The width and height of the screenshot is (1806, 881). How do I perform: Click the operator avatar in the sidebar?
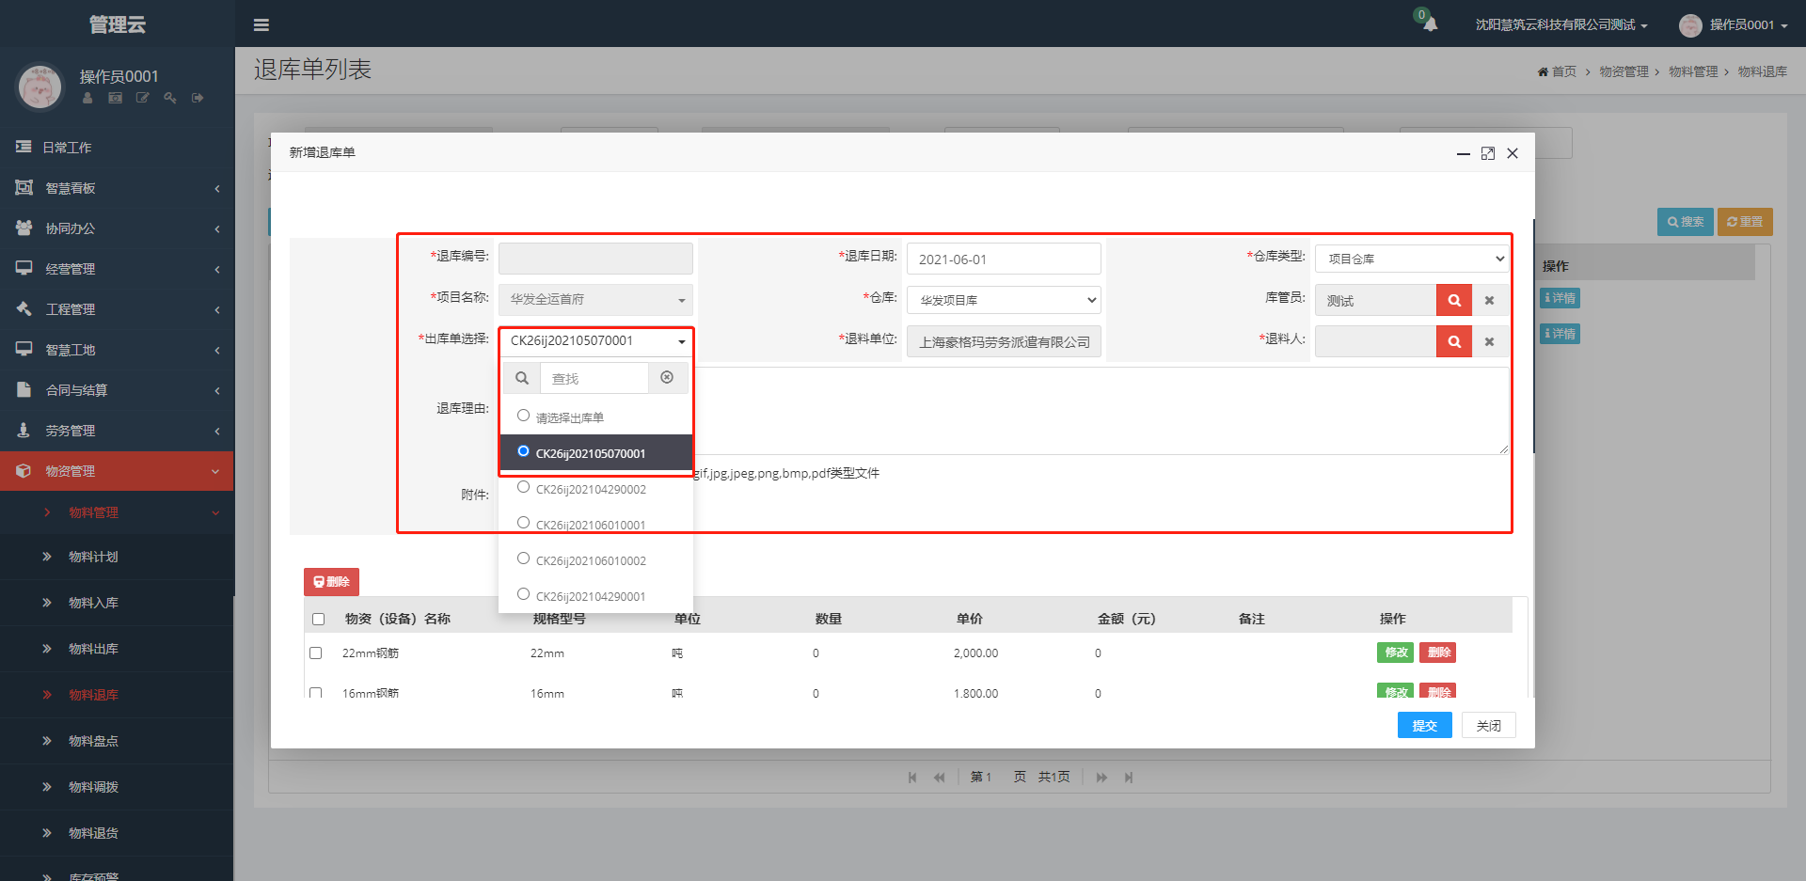(40, 87)
